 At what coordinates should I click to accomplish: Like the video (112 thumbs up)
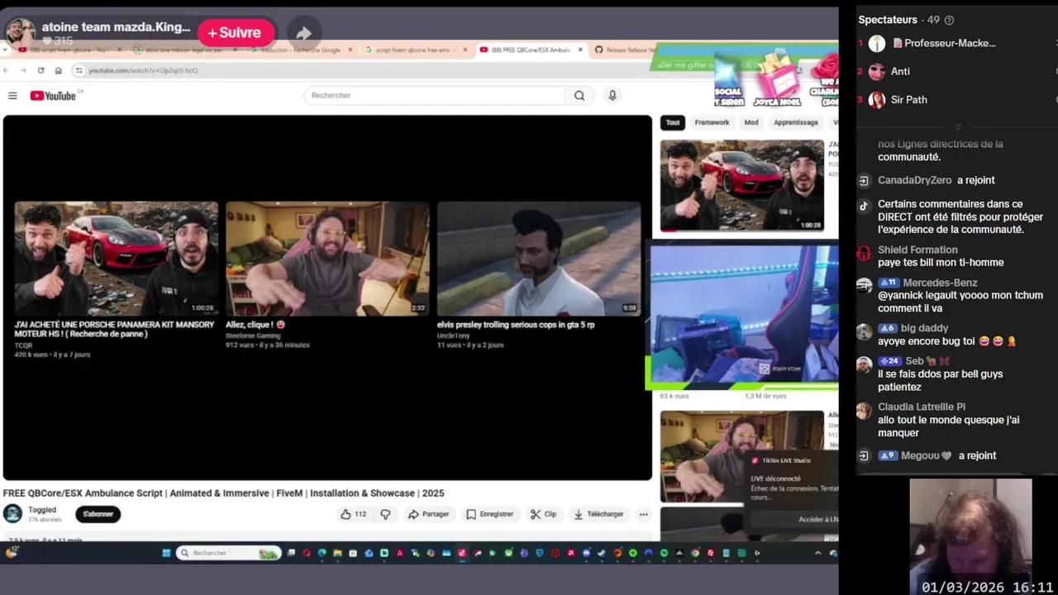(x=354, y=514)
